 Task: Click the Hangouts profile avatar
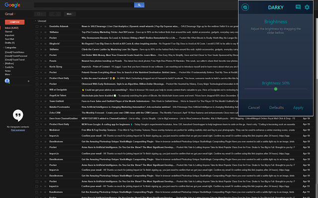[x=7, y=81]
